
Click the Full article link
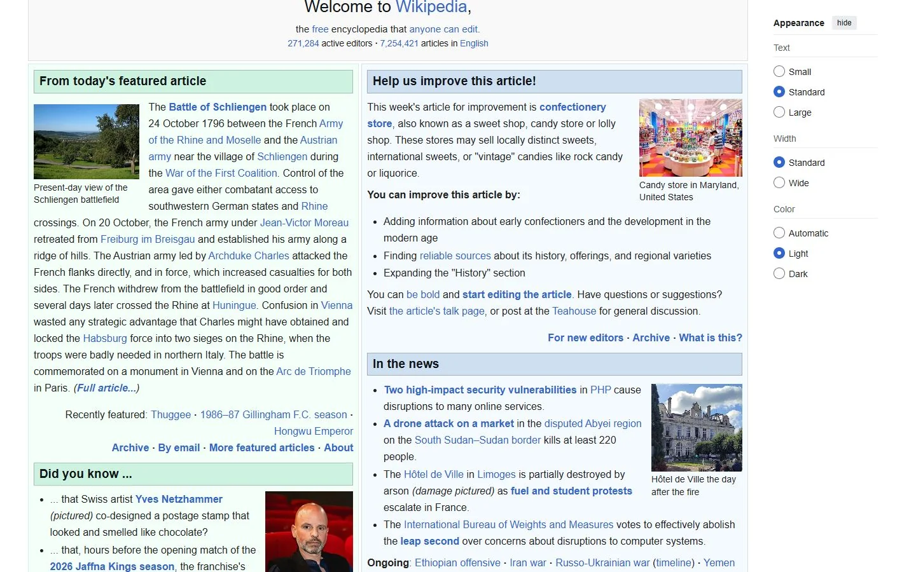(106, 388)
